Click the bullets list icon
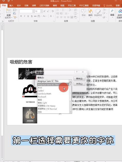Screen dimensions: 122x162 point(58,10)
